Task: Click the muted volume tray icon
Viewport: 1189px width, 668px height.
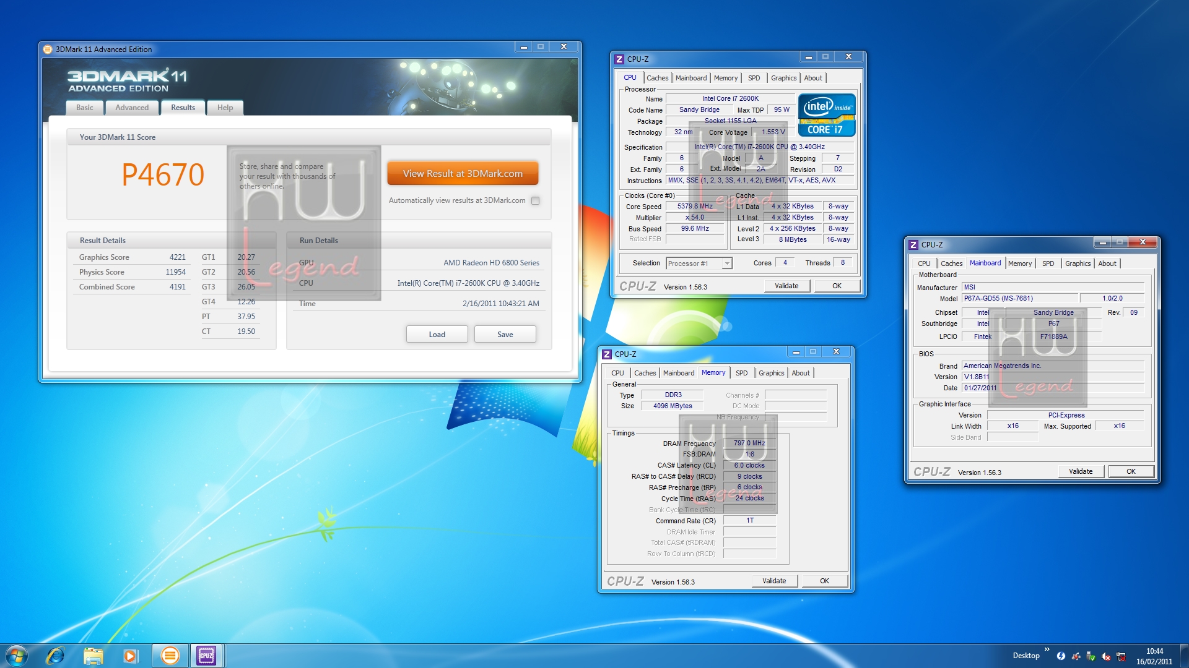Action: [1105, 656]
